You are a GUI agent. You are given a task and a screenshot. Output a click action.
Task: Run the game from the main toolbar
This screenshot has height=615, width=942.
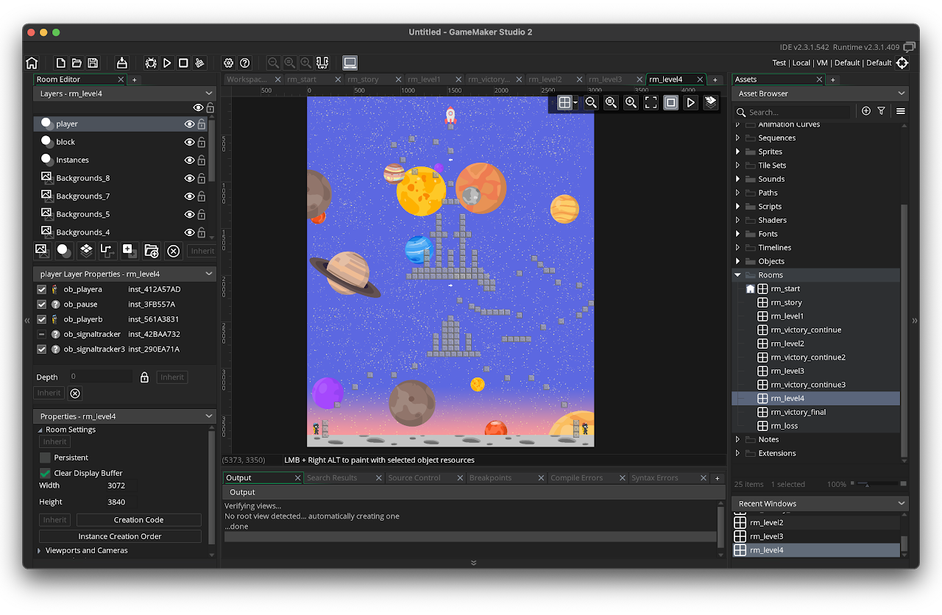[x=167, y=63]
